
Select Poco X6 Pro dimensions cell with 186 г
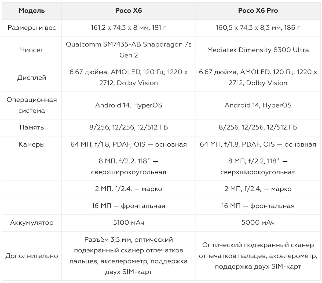[x=258, y=28]
